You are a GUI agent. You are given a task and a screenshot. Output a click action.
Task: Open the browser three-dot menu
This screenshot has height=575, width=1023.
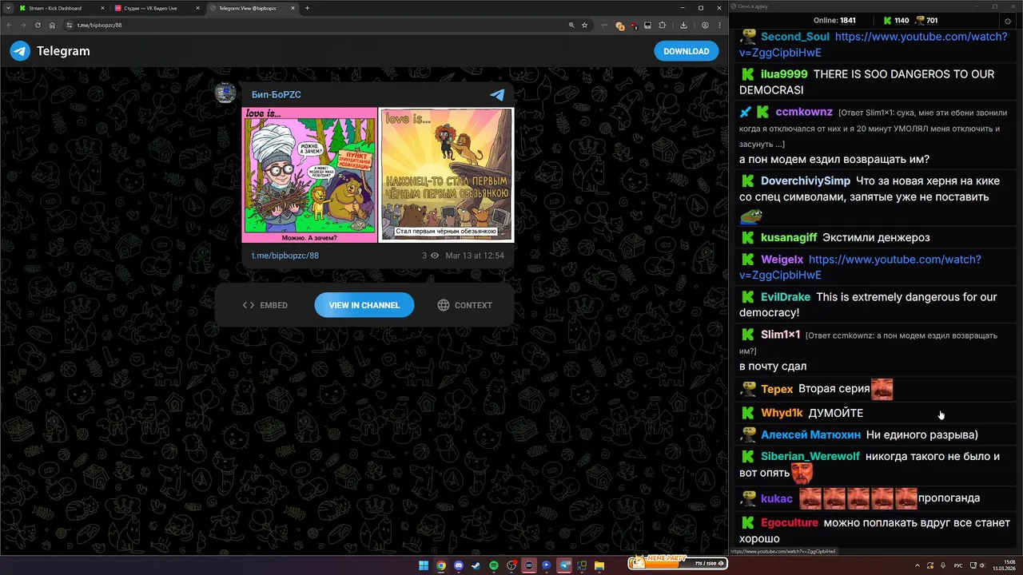719,26
